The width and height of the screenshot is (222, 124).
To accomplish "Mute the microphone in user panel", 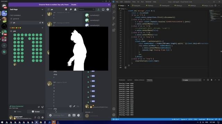I will (x=35, y=117).
